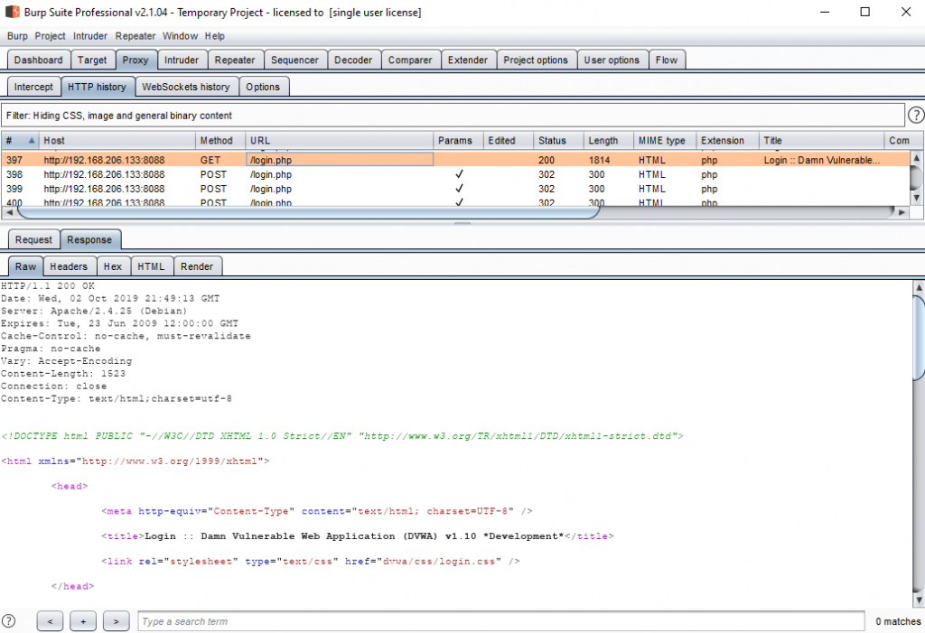925x633 pixels.
Task: Click the filter bar to edit filters
Action: (452, 116)
